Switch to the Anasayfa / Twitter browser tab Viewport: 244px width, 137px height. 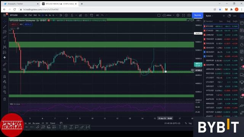[x=21, y=4]
